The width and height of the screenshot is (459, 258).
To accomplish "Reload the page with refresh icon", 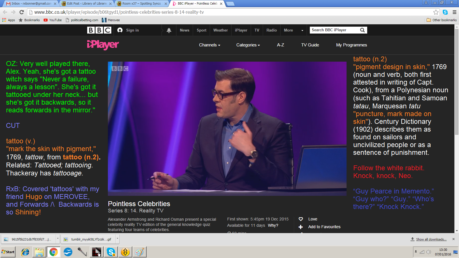I will [22, 12].
